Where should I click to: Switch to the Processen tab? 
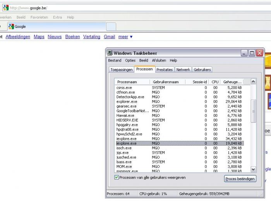[x=144, y=69]
